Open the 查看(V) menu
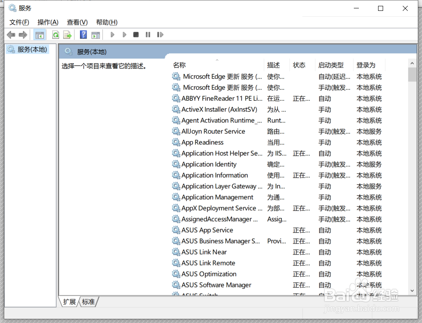This screenshot has height=323, width=422. coord(77,22)
